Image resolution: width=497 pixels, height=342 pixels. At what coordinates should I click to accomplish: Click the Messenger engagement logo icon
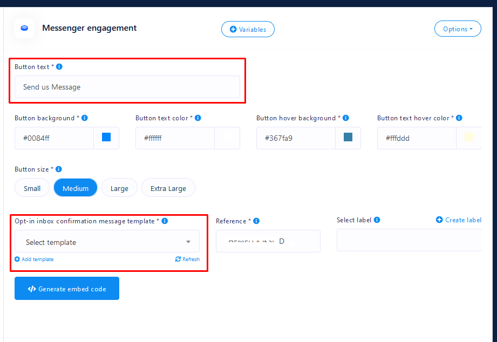24,28
